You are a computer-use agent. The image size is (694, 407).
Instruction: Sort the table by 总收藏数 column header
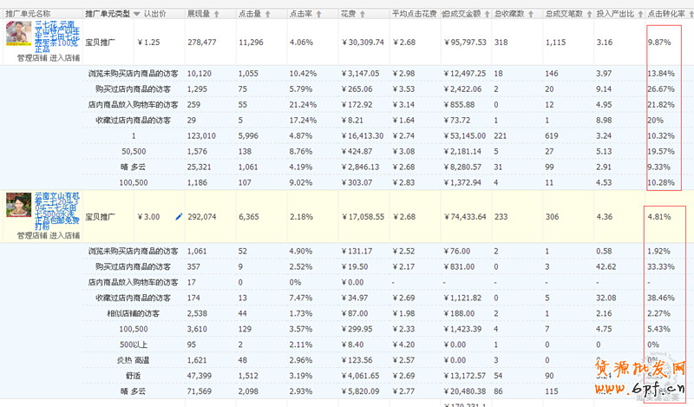pos(512,15)
